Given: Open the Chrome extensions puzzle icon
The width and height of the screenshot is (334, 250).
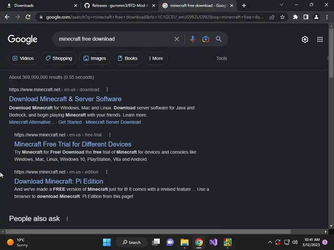Looking at the screenshot, I should click(295, 17).
